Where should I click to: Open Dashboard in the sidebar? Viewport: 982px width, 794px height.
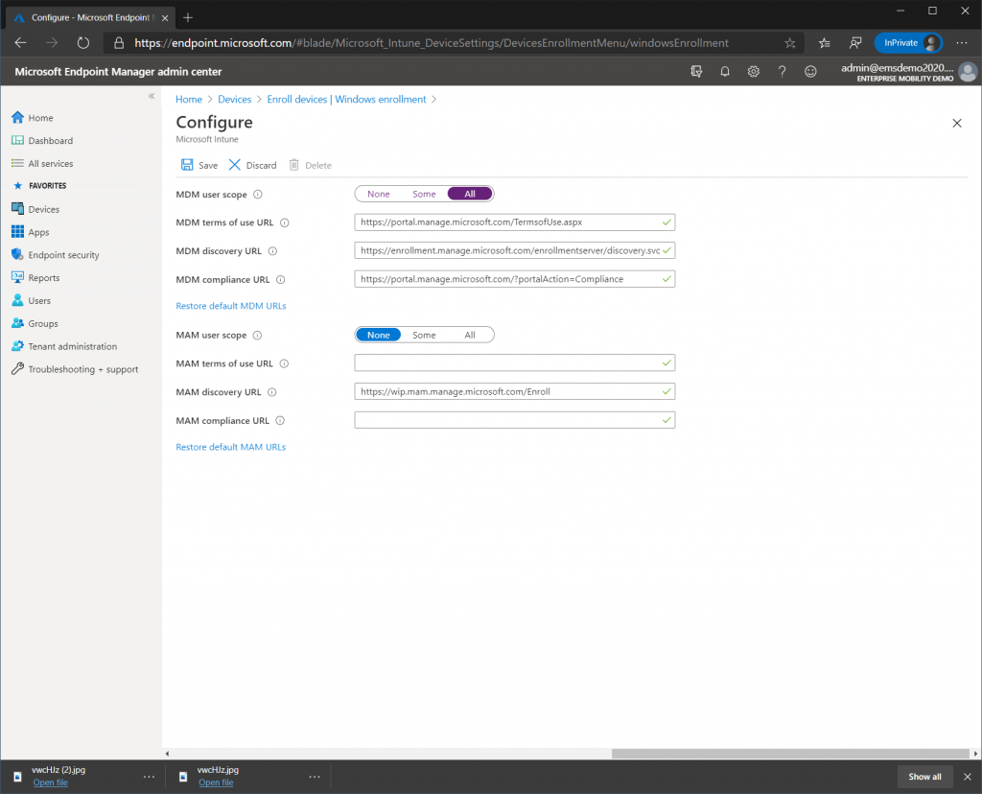pos(42,140)
